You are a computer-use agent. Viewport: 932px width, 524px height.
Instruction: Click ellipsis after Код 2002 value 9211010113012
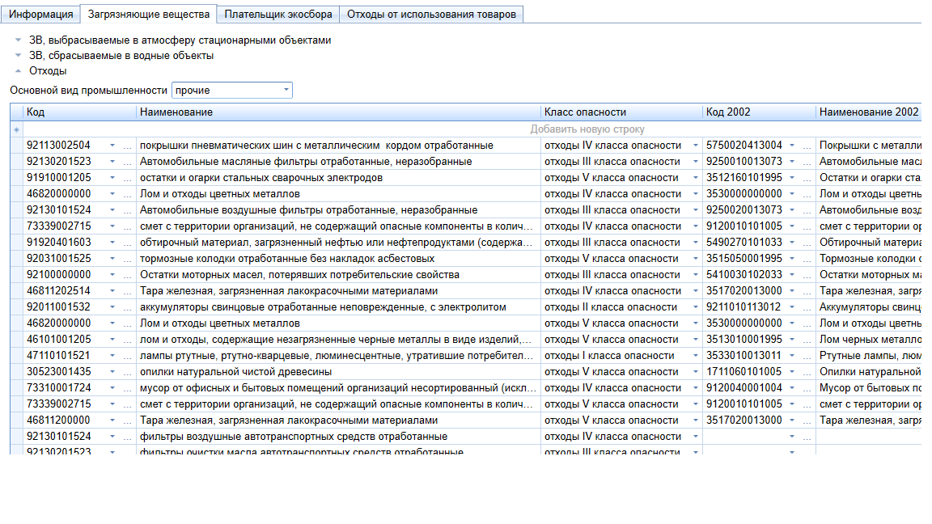click(807, 307)
